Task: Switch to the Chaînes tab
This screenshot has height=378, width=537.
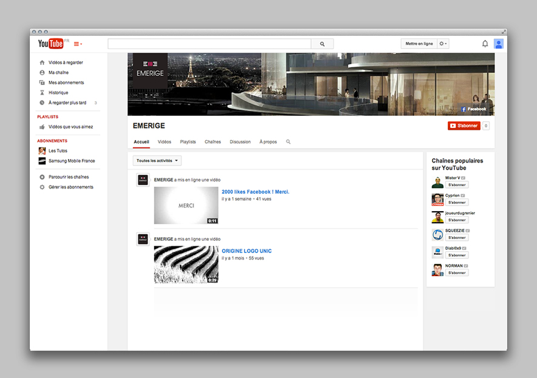Action: point(213,142)
